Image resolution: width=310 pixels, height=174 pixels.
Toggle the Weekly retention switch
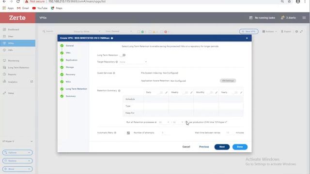coord(186,92)
